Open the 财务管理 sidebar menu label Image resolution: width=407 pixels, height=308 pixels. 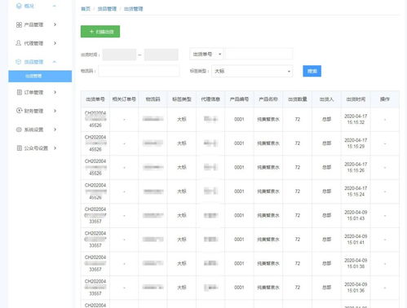point(33,111)
